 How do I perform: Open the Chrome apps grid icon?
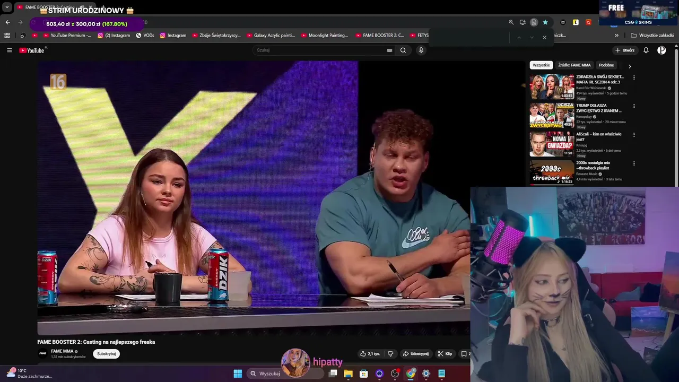click(7, 36)
